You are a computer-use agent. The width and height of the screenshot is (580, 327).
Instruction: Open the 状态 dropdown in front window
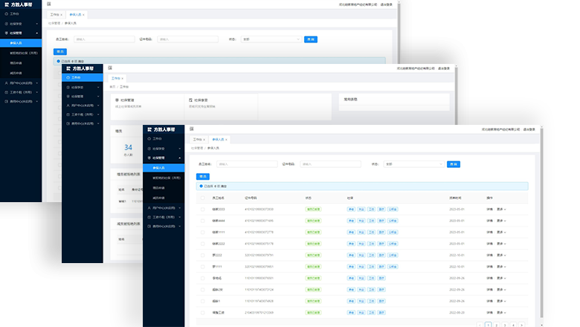[x=412, y=164]
